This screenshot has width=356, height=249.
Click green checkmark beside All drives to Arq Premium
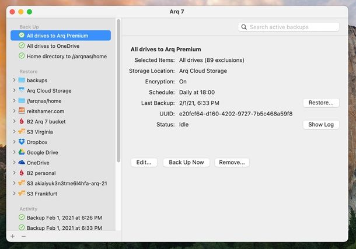click(22, 36)
